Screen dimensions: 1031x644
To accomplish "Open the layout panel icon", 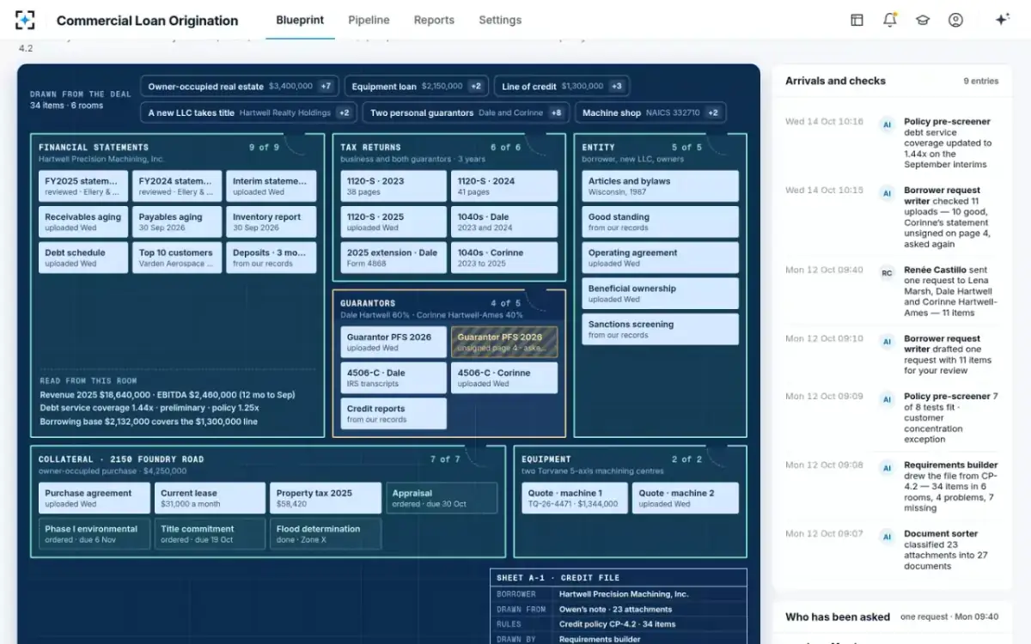I will 857,20.
